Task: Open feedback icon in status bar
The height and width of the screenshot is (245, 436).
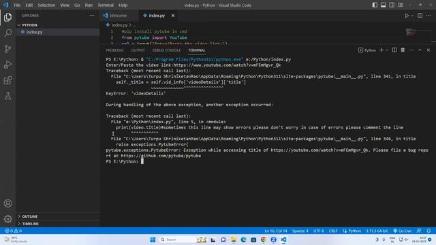Action: pos(419,231)
